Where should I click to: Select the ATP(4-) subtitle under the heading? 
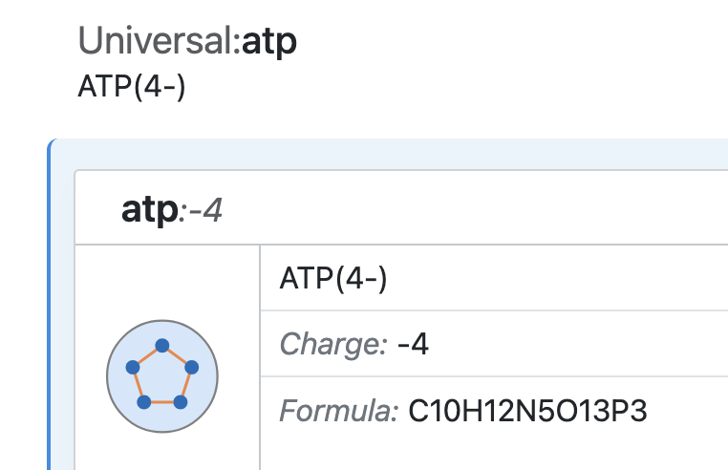point(131,86)
